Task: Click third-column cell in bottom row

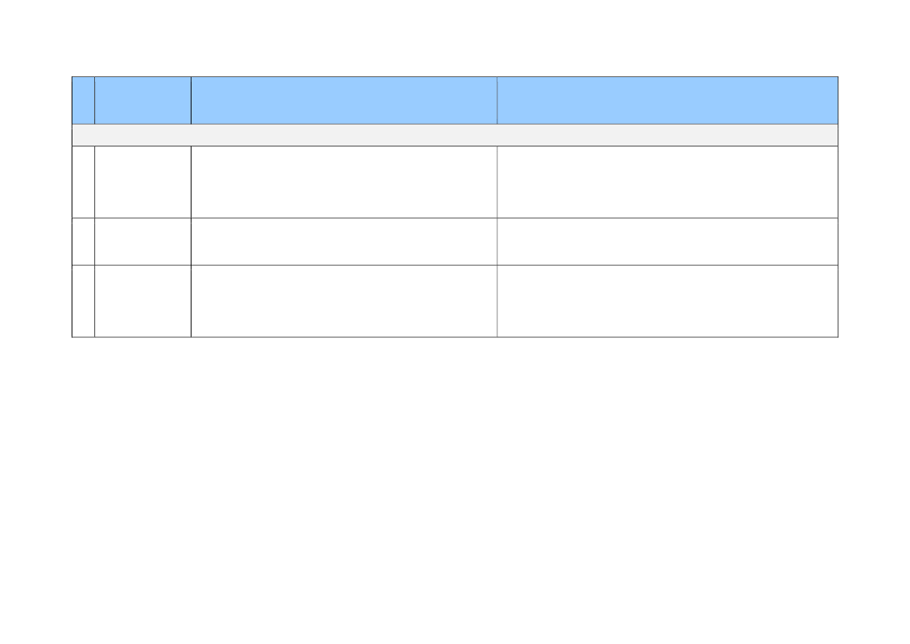Action: point(343,301)
